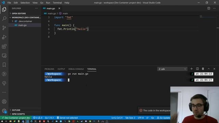
Task: Close the terminal panel
Action: pyautogui.click(x=214, y=69)
